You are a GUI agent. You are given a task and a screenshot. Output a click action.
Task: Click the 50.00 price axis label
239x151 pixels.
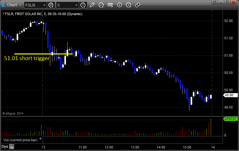coord(229,90)
